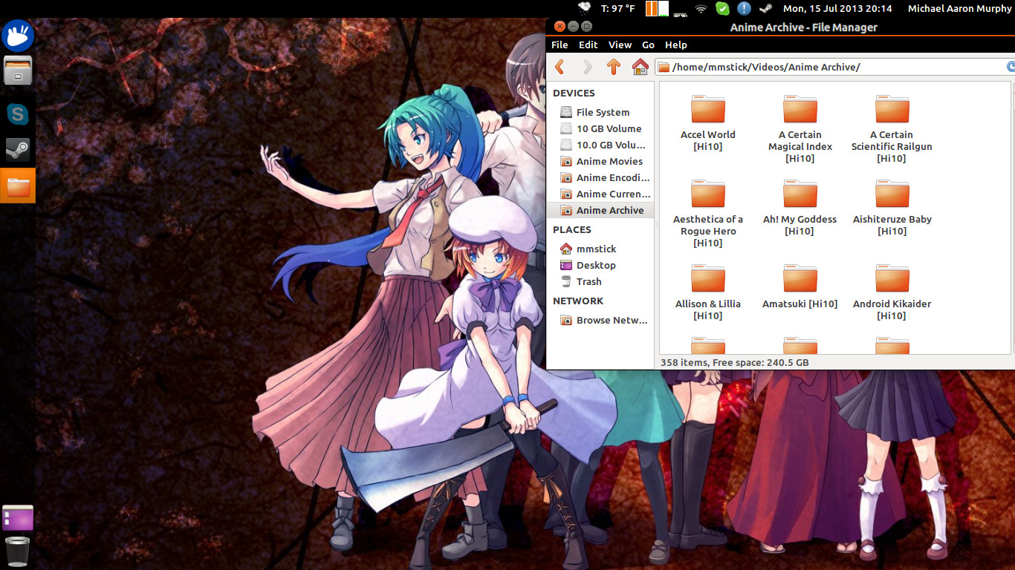
Task: Select the 10 GB Volume device
Action: pyautogui.click(x=600, y=128)
